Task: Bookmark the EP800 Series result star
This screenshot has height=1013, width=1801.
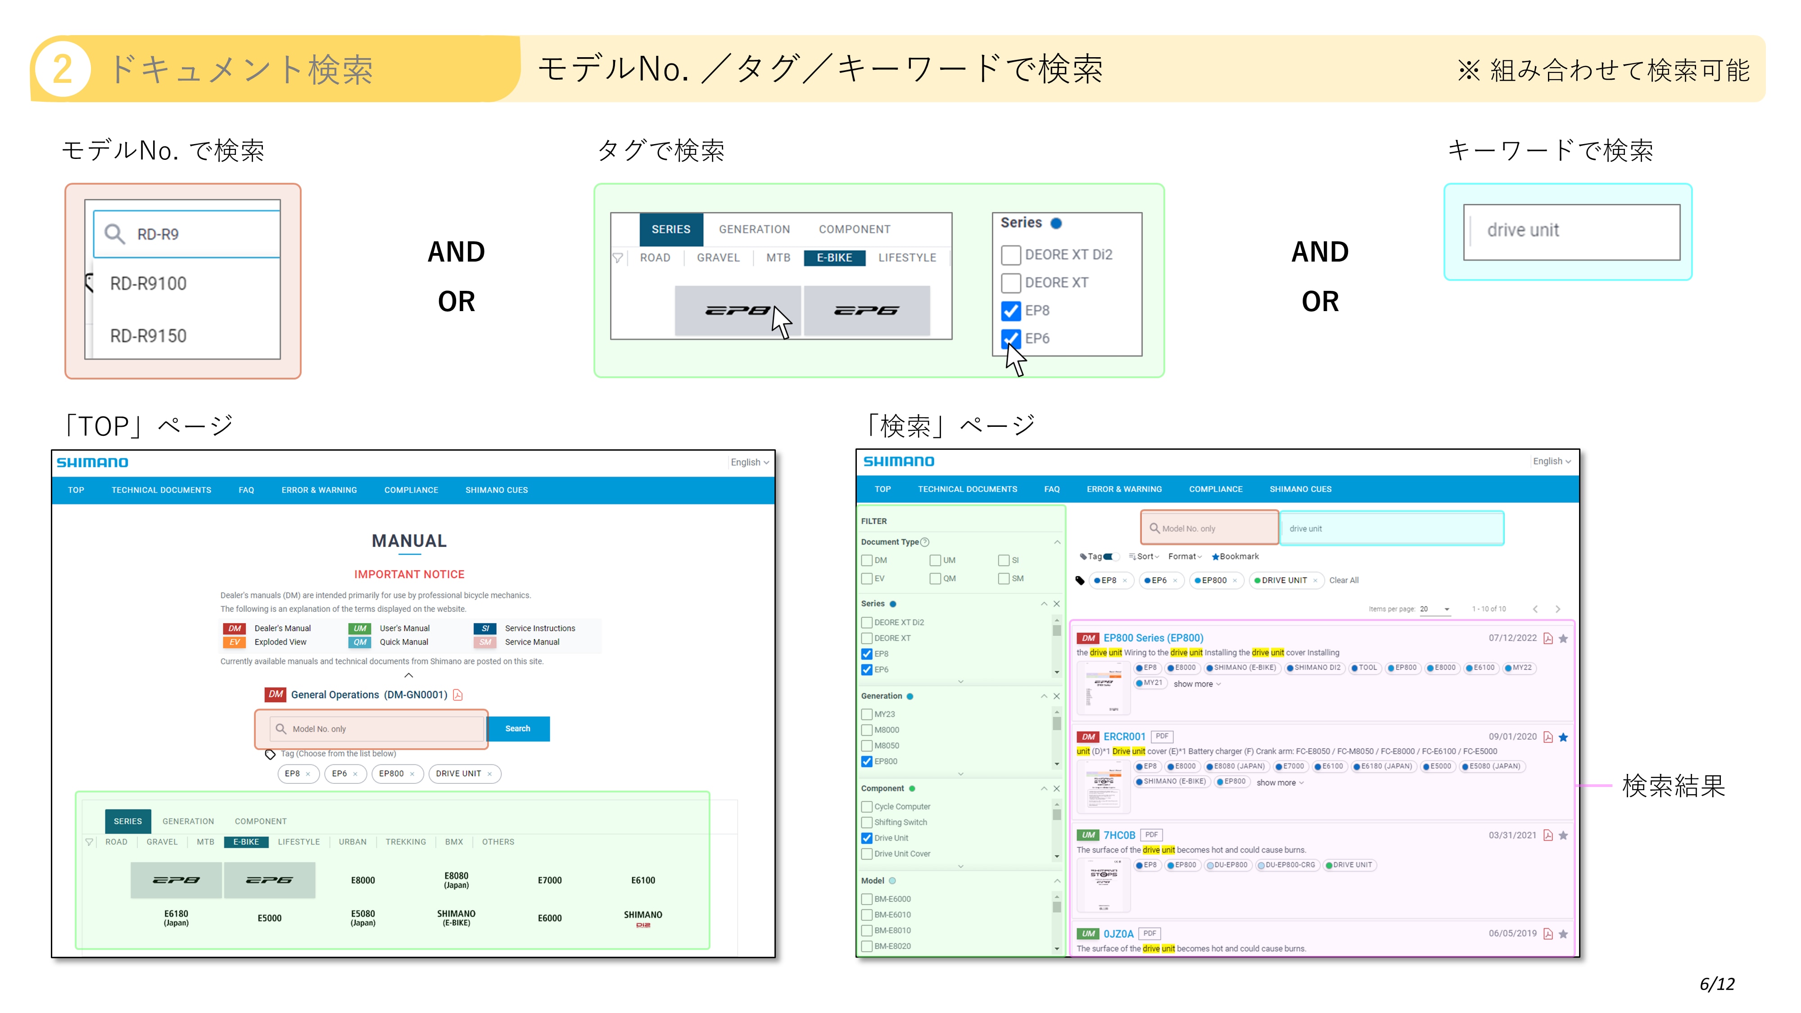Action: tap(1563, 638)
